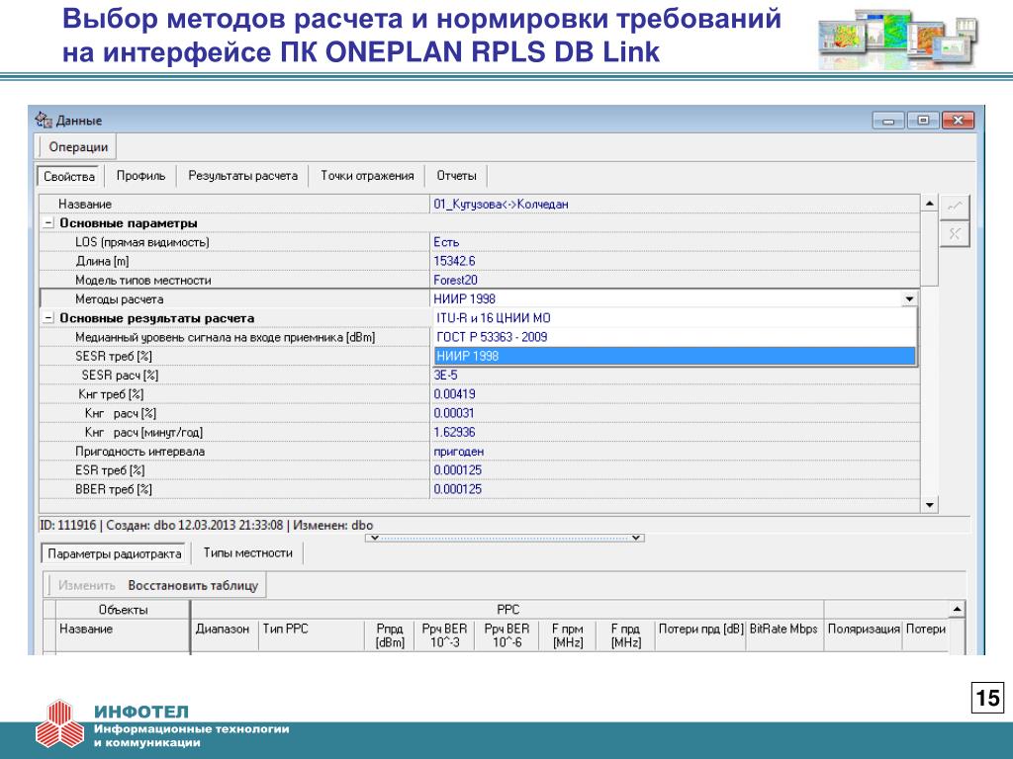Click the F прм [MHz] column header

(x=567, y=635)
